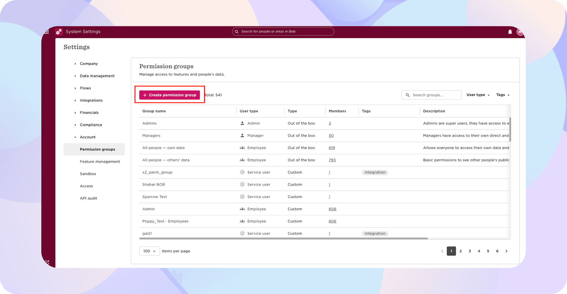This screenshot has width=567, height=294.
Task: Open the Admins members count link
Action: click(330, 123)
